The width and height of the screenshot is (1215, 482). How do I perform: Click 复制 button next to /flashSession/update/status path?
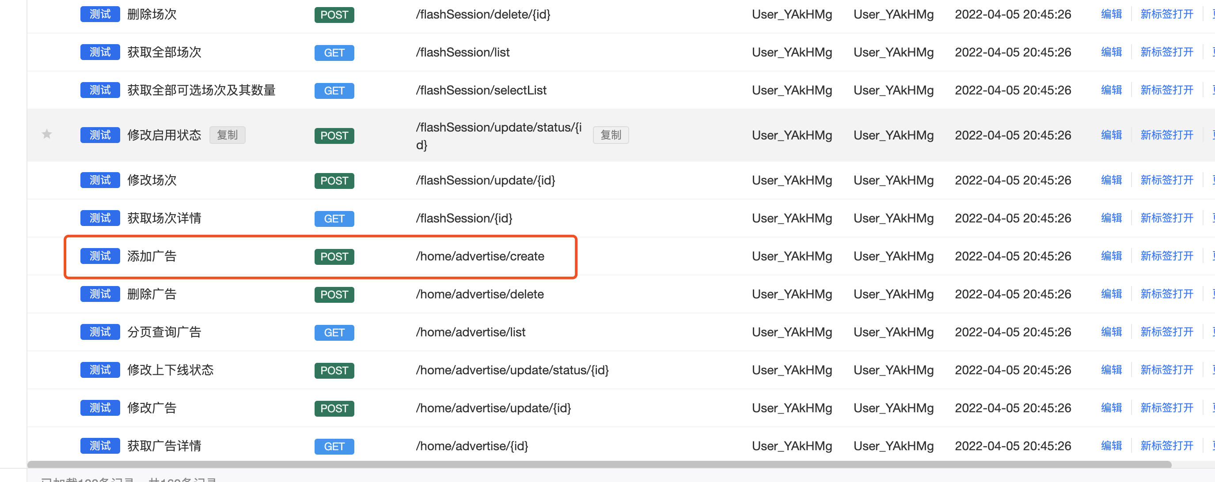[x=610, y=135]
